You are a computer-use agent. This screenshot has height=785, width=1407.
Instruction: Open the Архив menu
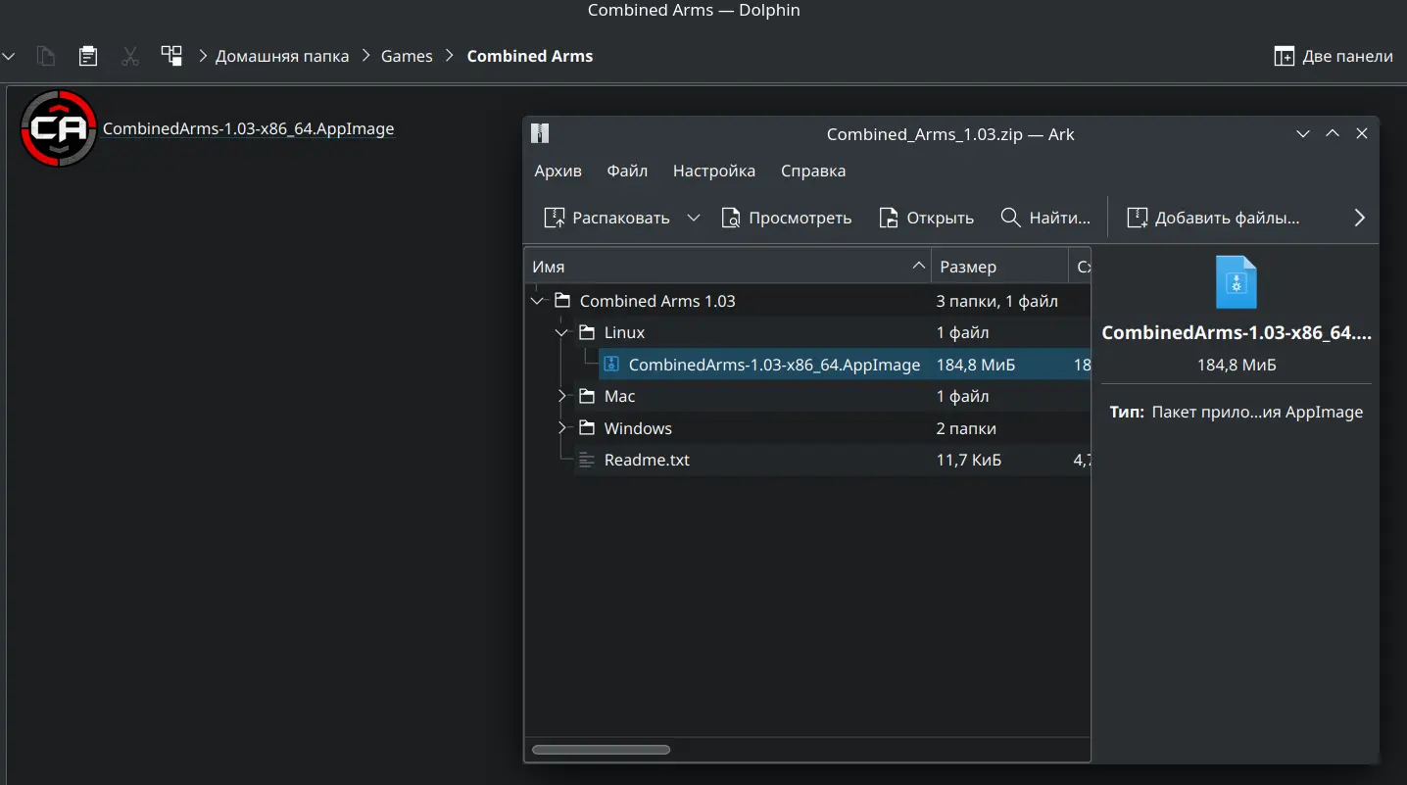point(558,171)
